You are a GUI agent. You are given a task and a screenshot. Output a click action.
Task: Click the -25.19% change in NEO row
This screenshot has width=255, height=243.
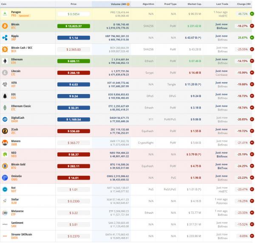tap(242, 154)
